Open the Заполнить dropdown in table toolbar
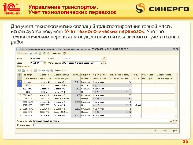The width and height of the screenshot is (193, 145). 60,71
